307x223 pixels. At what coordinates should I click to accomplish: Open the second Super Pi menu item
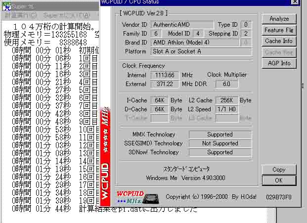67,15
